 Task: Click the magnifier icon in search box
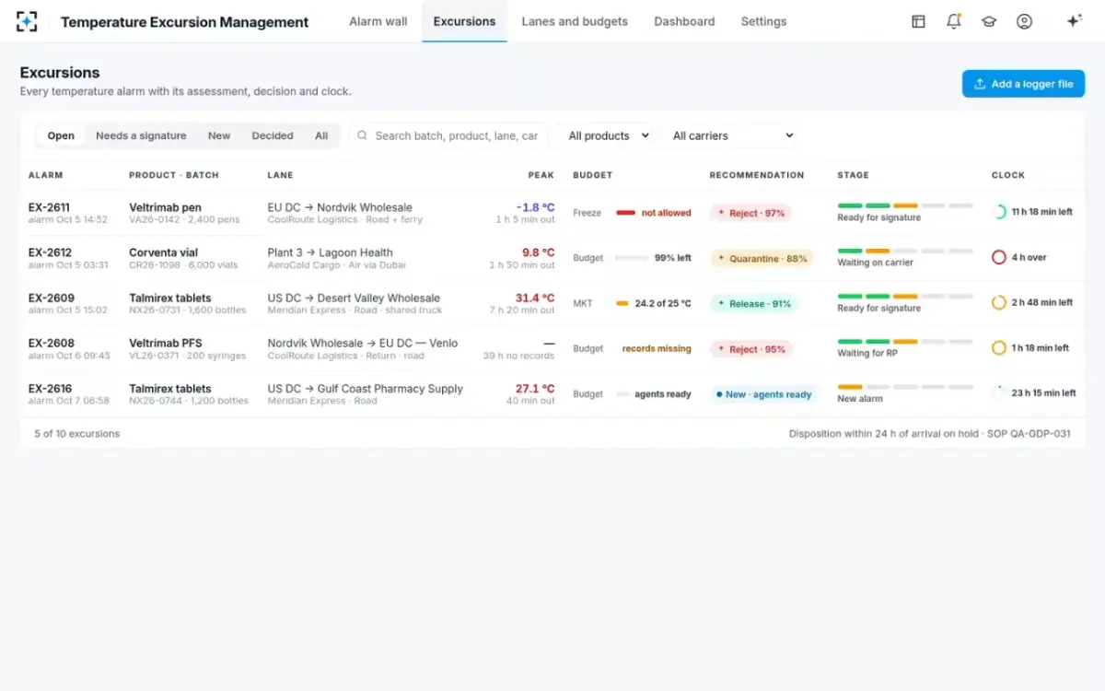(363, 135)
